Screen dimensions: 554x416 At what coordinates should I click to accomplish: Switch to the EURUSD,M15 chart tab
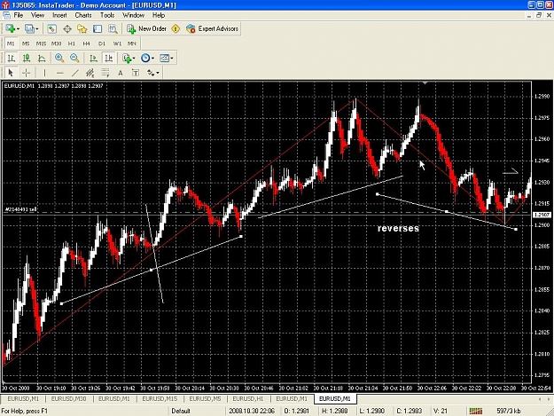tap(160, 398)
